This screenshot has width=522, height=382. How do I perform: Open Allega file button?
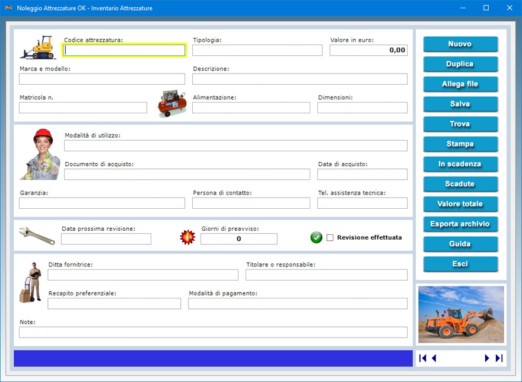(460, 84)
